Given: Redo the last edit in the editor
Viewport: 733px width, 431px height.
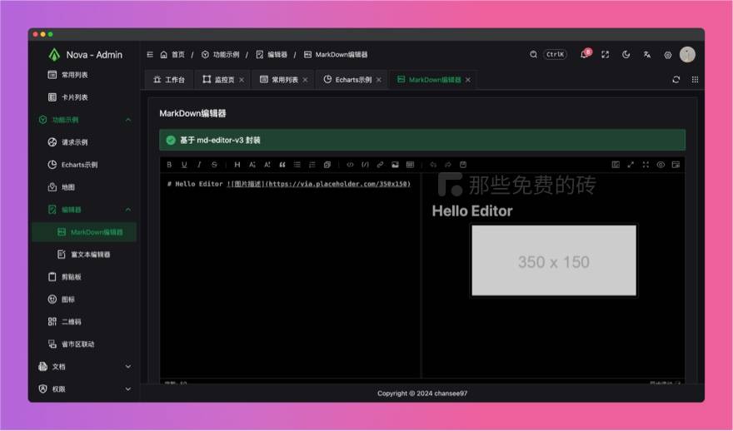Looking at the screenshot, I should click(448, 165).
